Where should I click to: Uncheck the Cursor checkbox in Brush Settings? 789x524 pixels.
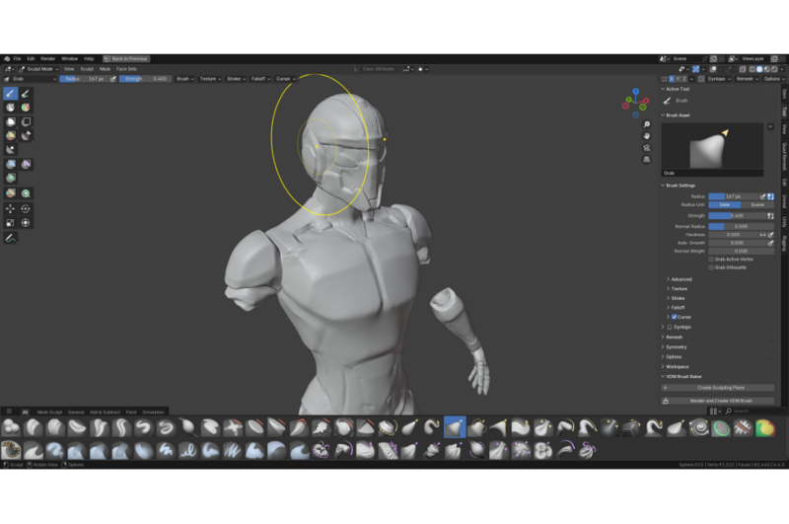675,317
